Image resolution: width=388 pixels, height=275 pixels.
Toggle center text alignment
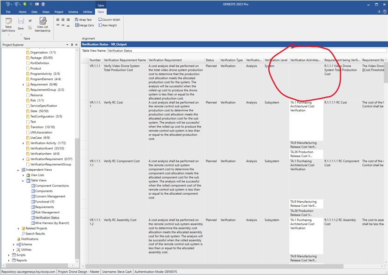[63, 19]
